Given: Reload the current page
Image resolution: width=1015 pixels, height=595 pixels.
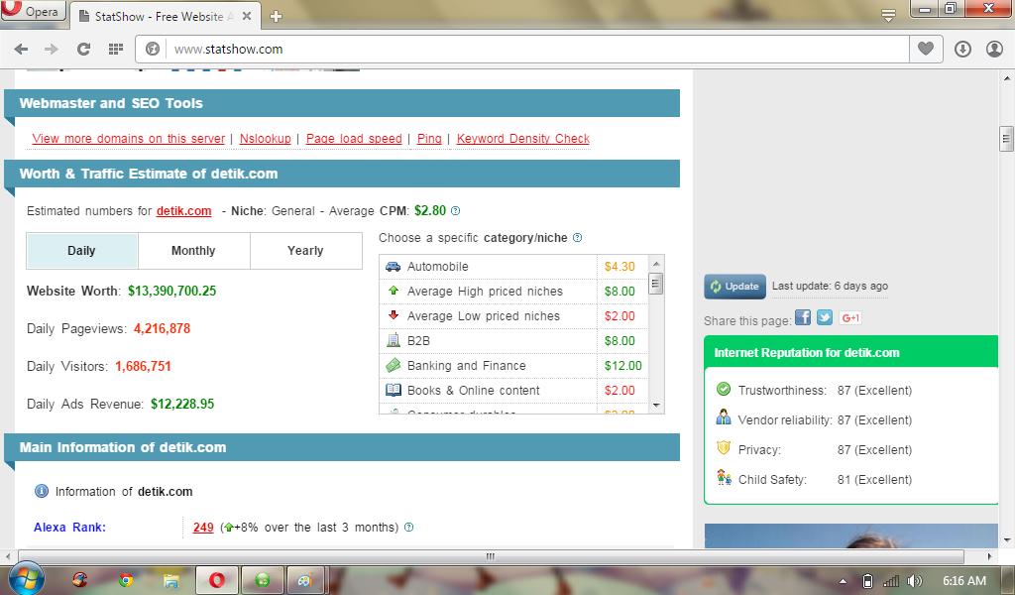Looking at the screenshot, I should 83,50.
